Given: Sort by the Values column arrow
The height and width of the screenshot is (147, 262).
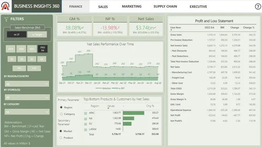Looking at the screenshot, I should (x=108, y=108).
